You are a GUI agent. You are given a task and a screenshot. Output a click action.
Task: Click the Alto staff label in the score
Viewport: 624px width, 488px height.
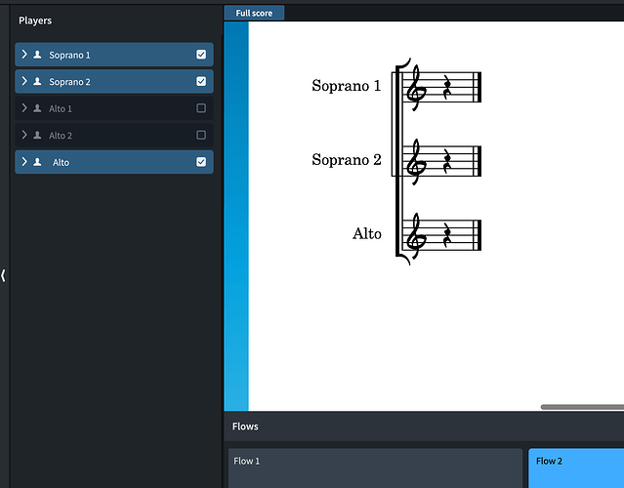(367, 233)
